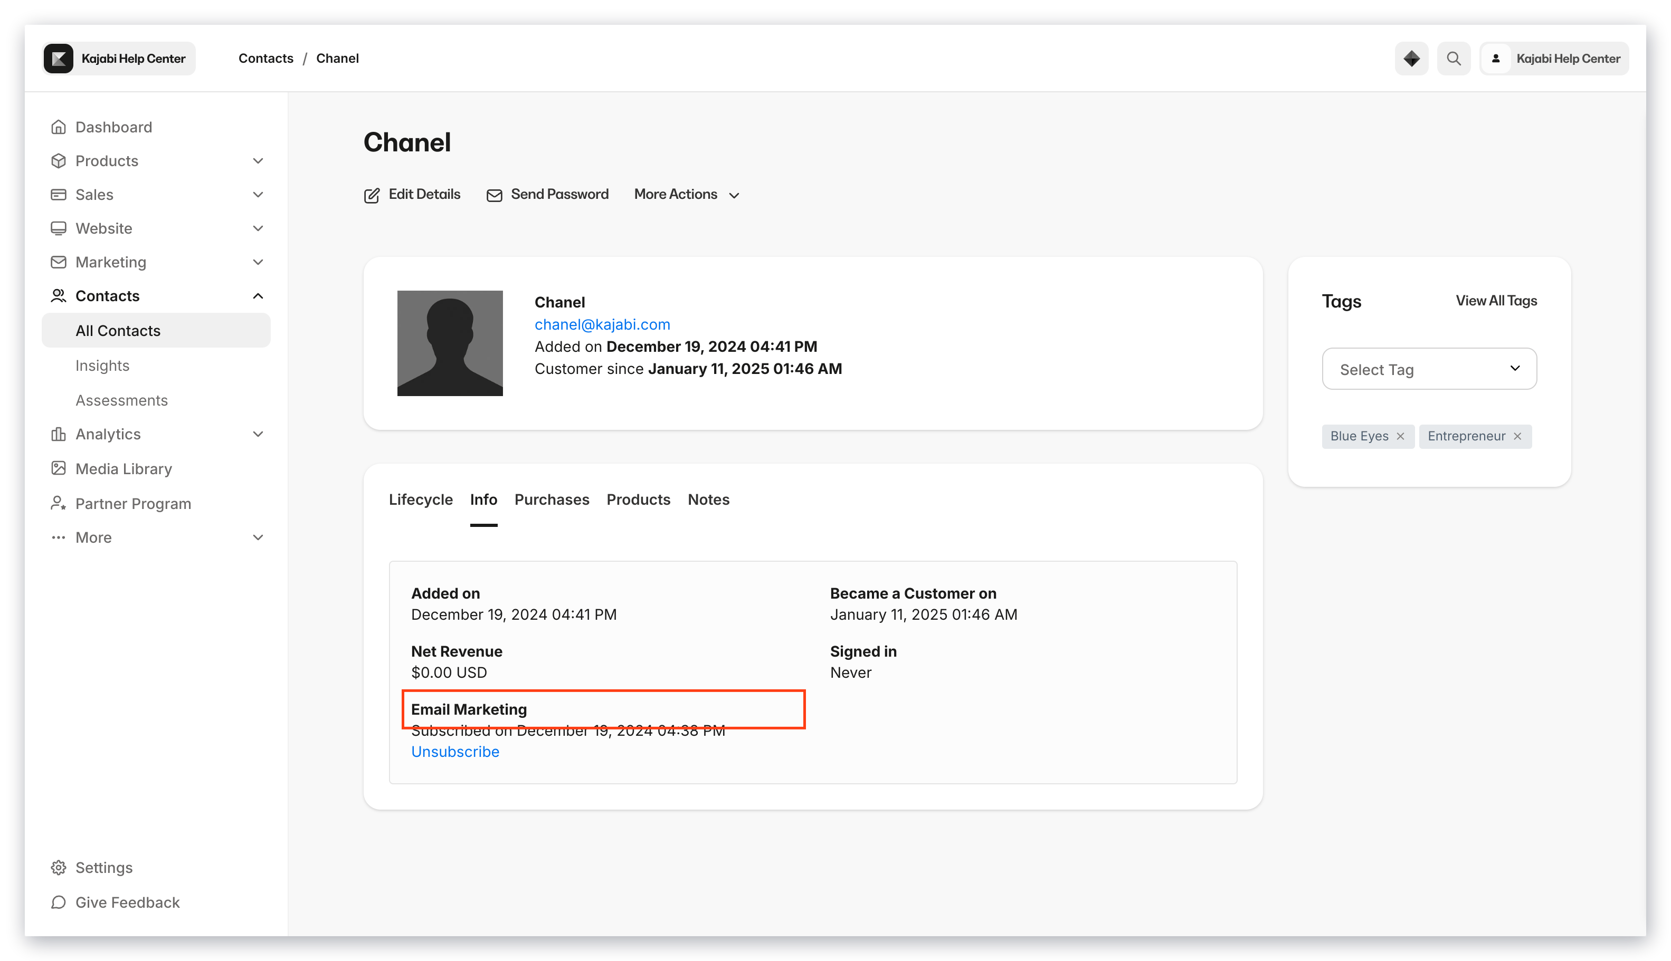Click the Settings gear icon
The image size is (1671, 961).
tap(58, 867)
